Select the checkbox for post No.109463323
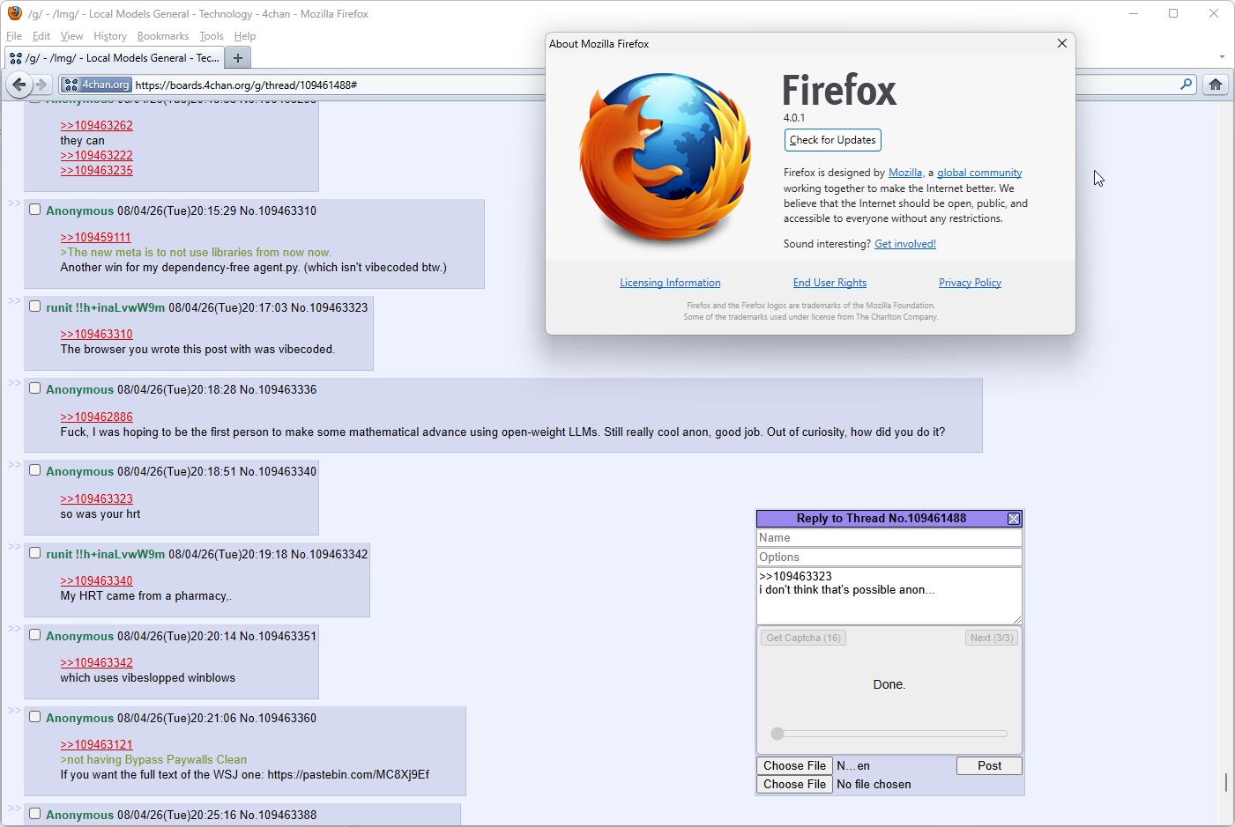 tap(35, 306)
